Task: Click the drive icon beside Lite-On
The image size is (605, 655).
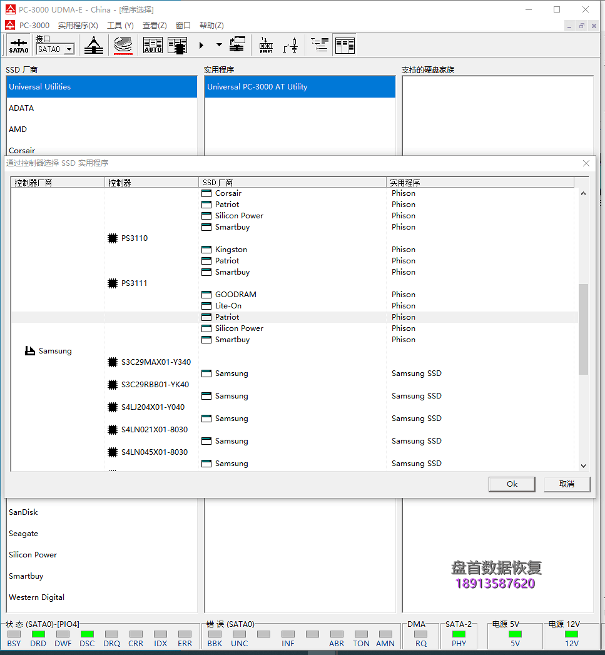Action: tap(206, 306)
